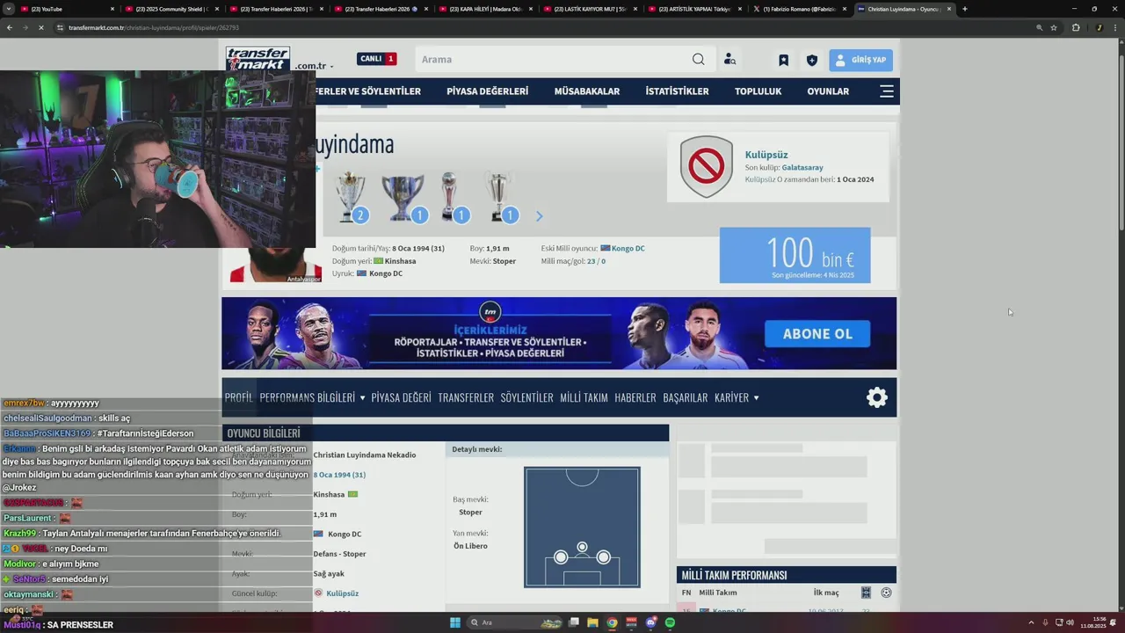
Task: Click the football pitch position diagram
Action: [582, 527]
